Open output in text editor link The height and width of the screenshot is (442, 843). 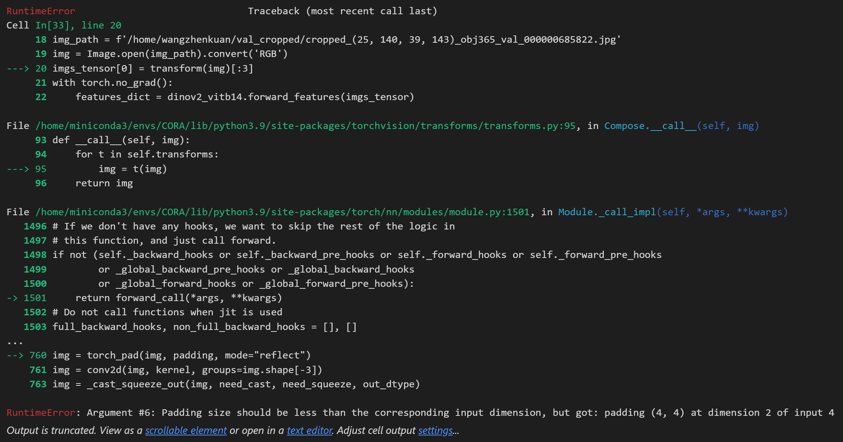pyautogui.click(x=310, y=430)
